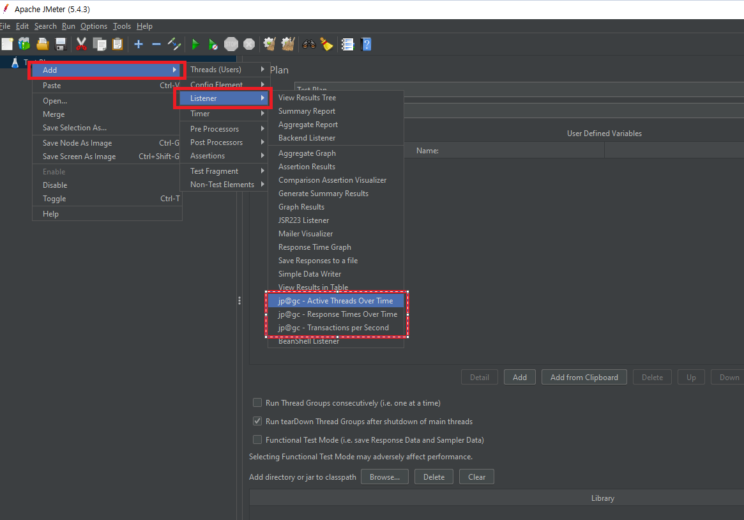Open the Help menu in menu bar
Screen dimensions: 744x520
click(144, 26)
